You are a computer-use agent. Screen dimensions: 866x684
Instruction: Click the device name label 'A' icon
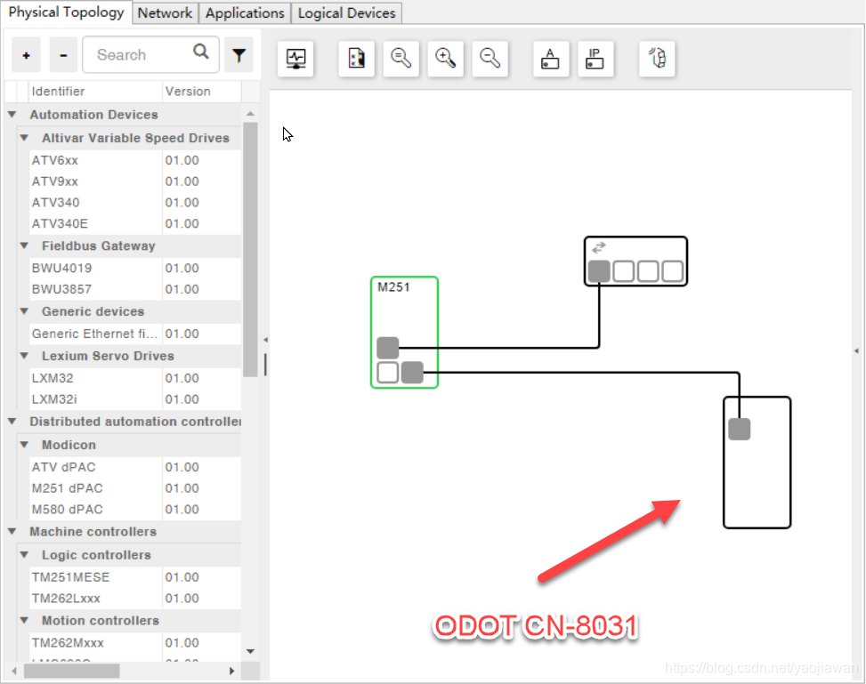(x=551, y=59)
